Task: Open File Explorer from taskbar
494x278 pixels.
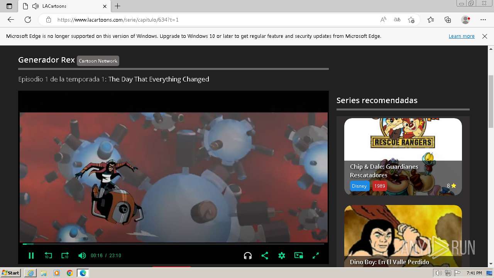Action: 44,273
